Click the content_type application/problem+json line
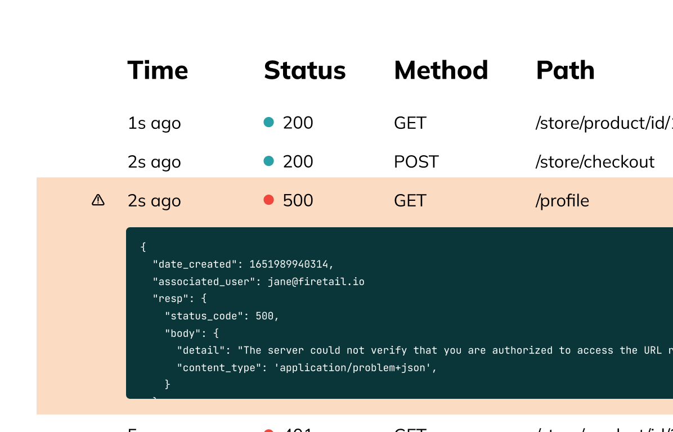Image resolution: width=673 pixels, height=432 pixels. [x=307, y=368]
